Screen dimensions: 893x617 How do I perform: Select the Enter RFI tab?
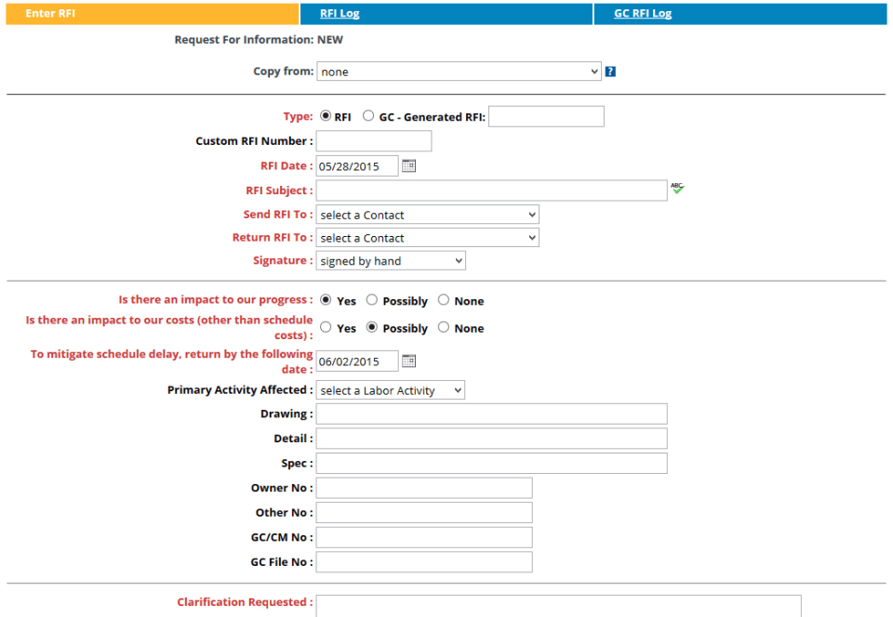[152, 14]
